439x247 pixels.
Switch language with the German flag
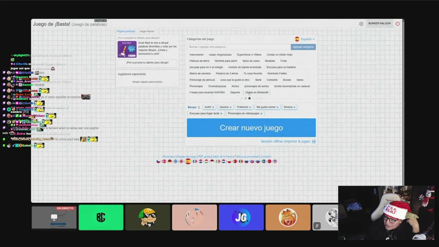click(170, 161)
